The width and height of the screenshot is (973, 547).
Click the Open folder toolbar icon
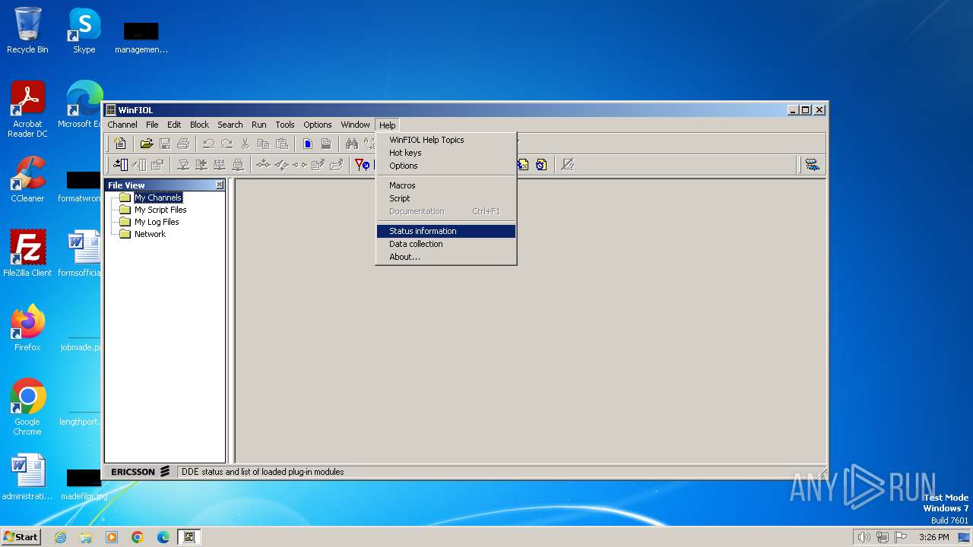(x=147, y=143)
